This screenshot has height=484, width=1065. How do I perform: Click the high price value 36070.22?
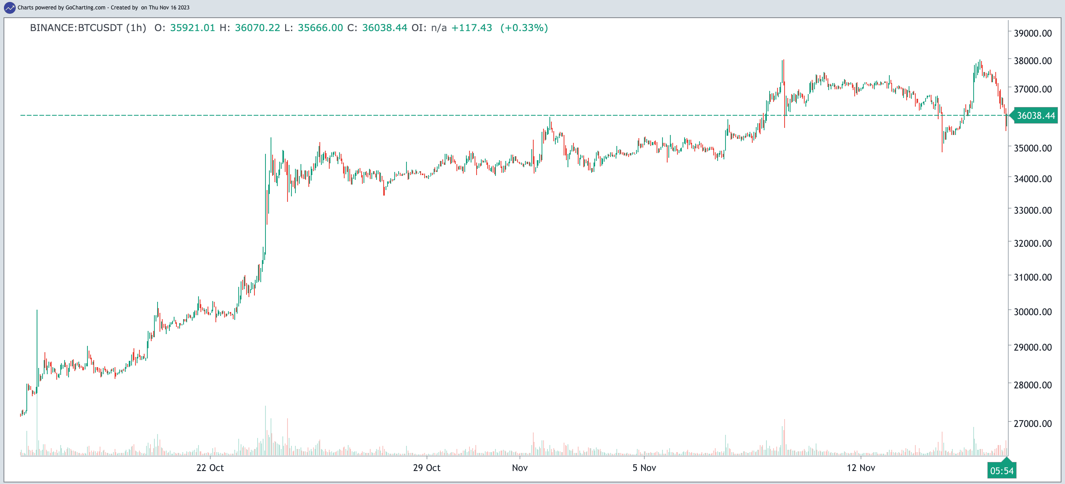(257, 28)
